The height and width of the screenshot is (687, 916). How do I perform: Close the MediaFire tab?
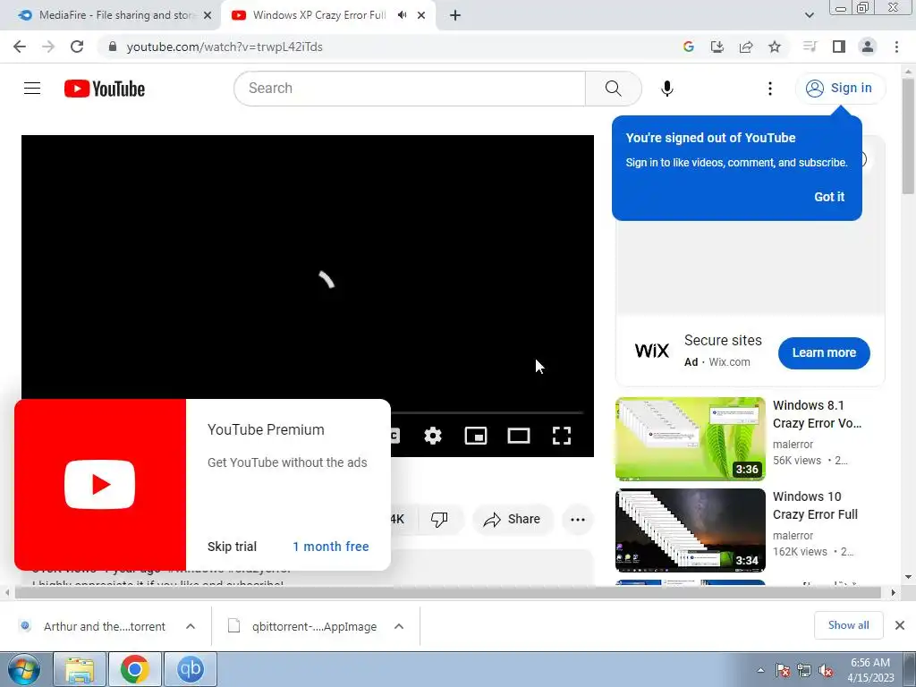(207, 15)
